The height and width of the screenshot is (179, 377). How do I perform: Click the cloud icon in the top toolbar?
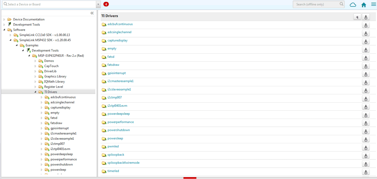pos(353,5)
